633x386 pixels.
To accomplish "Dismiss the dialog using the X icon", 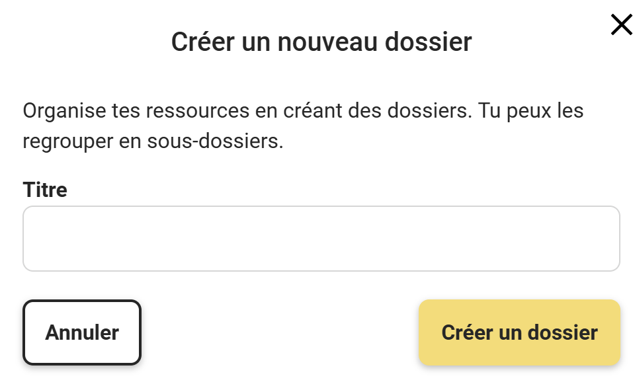I will (621, 25).
